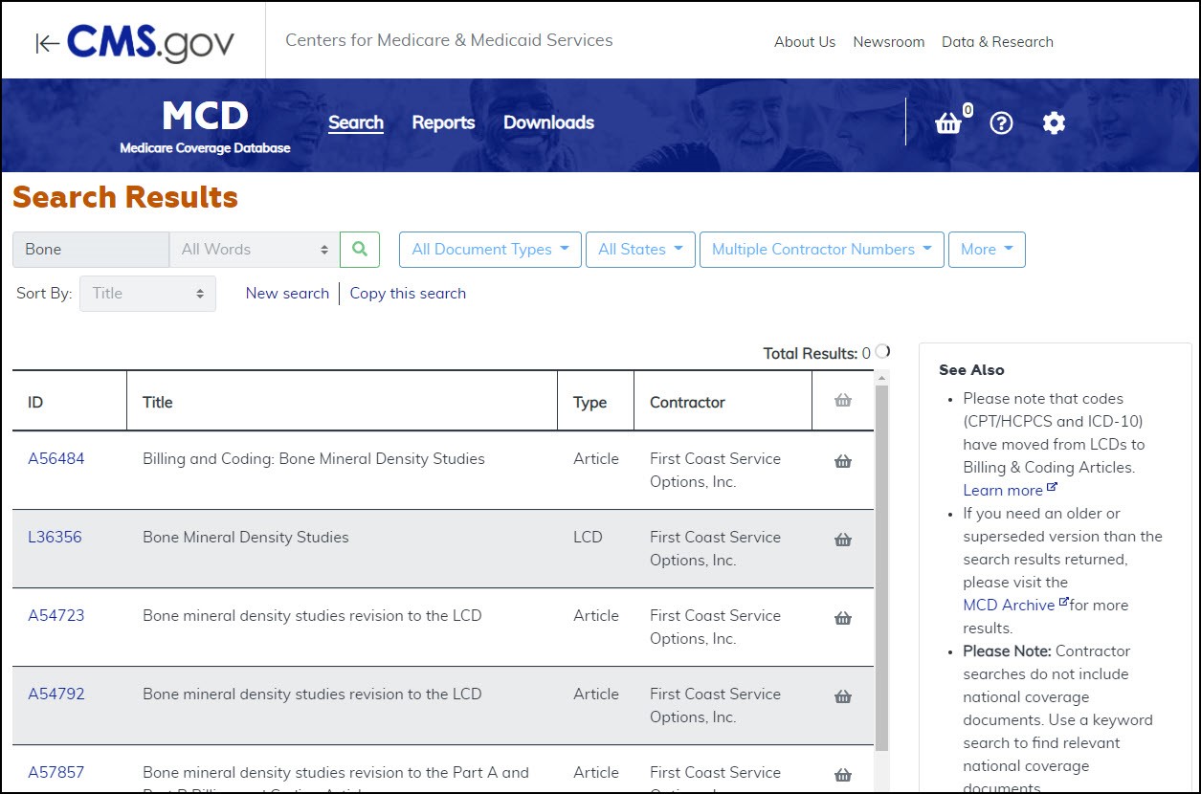This screenshot has width=1201, height=794.
Task: Open the Sort By Title selector
Action: (147, 294)
